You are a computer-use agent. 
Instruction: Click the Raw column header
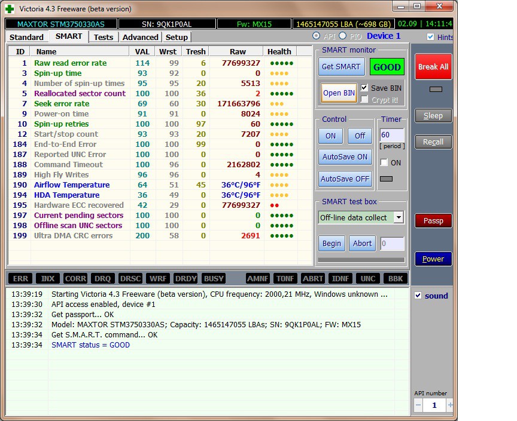coord(236,51)
